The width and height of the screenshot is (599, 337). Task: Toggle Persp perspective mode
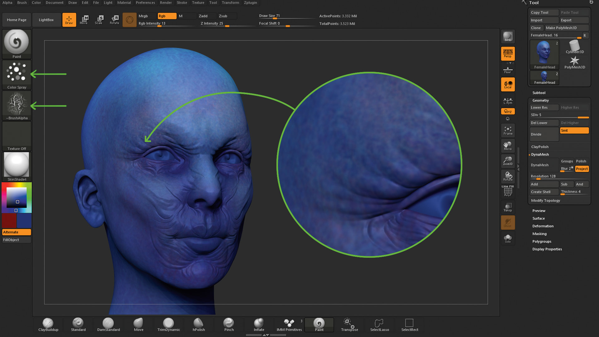(x=508, y=53)
